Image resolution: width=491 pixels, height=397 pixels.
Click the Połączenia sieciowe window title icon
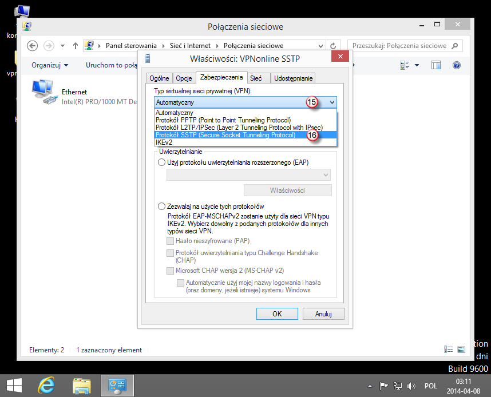pyautogui.click(x=27, y=27)
